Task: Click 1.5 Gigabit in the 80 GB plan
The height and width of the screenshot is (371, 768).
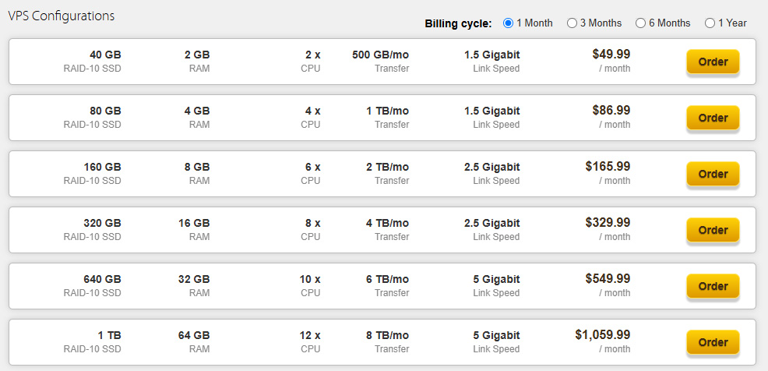Action: [492, 111]
